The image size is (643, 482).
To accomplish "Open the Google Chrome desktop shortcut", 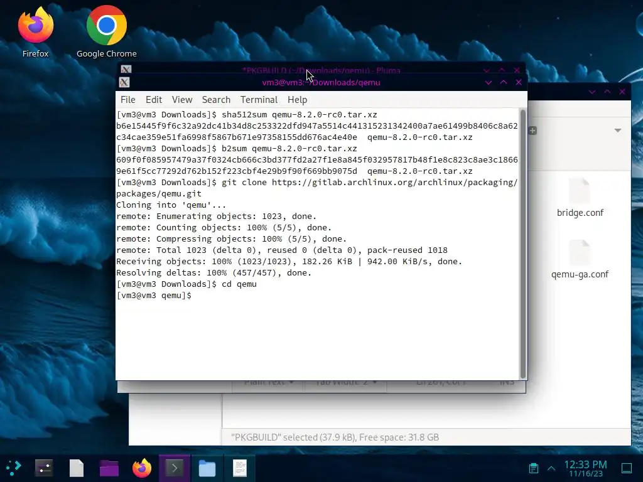I will [107, 32].
